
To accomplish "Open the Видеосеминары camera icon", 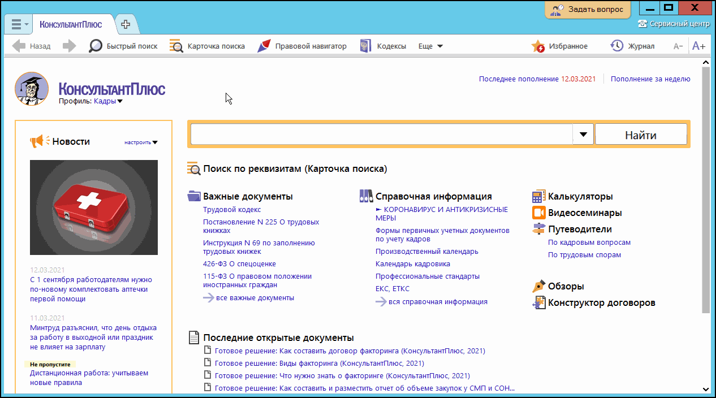I will [538, 213].
